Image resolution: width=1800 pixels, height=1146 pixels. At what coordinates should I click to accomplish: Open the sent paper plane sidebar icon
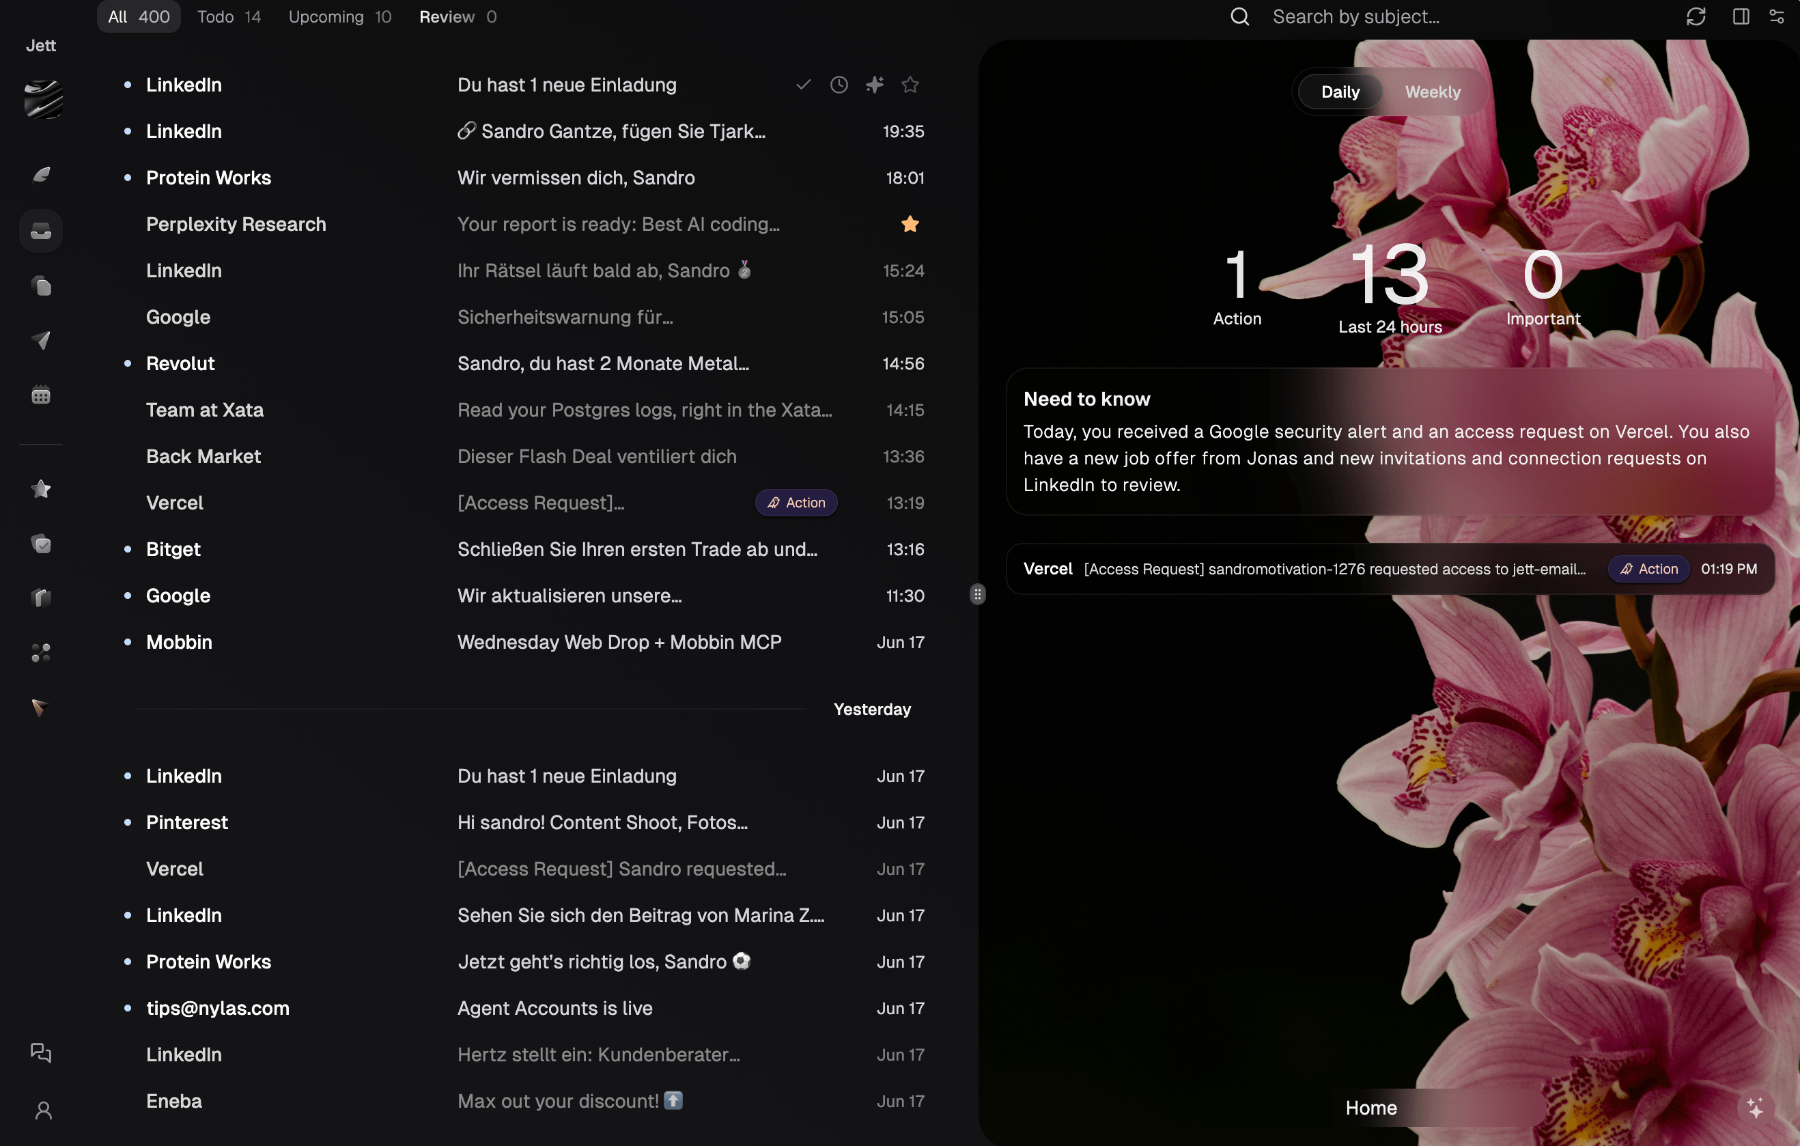tap(41, 340)
